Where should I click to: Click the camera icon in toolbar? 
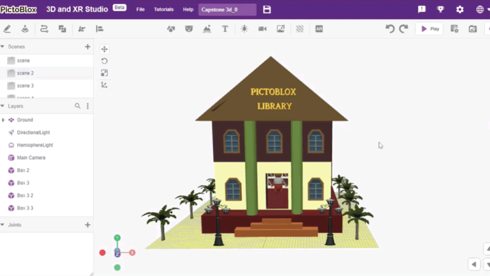coord(262,29)
